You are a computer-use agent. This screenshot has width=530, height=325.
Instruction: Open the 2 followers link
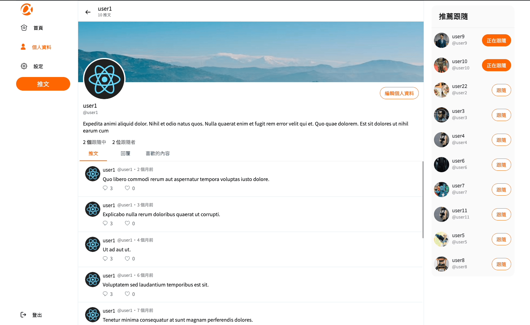click(124, 142)
